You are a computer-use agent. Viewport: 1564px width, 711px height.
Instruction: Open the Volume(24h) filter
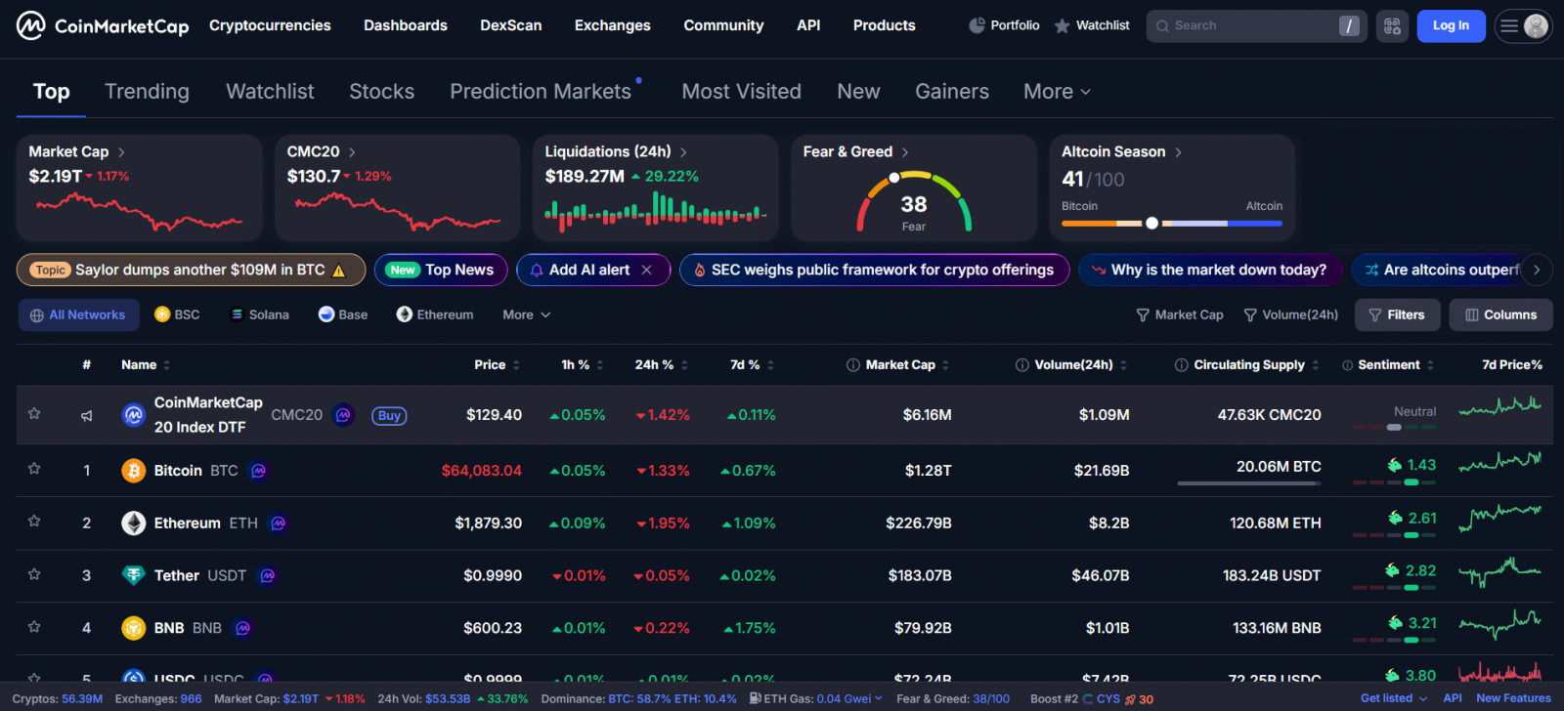pyautogui.click(x=1291, y=314)
